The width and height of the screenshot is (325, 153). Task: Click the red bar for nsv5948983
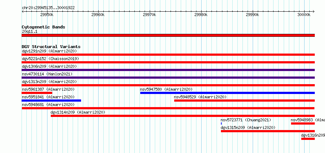pos(303,123)
